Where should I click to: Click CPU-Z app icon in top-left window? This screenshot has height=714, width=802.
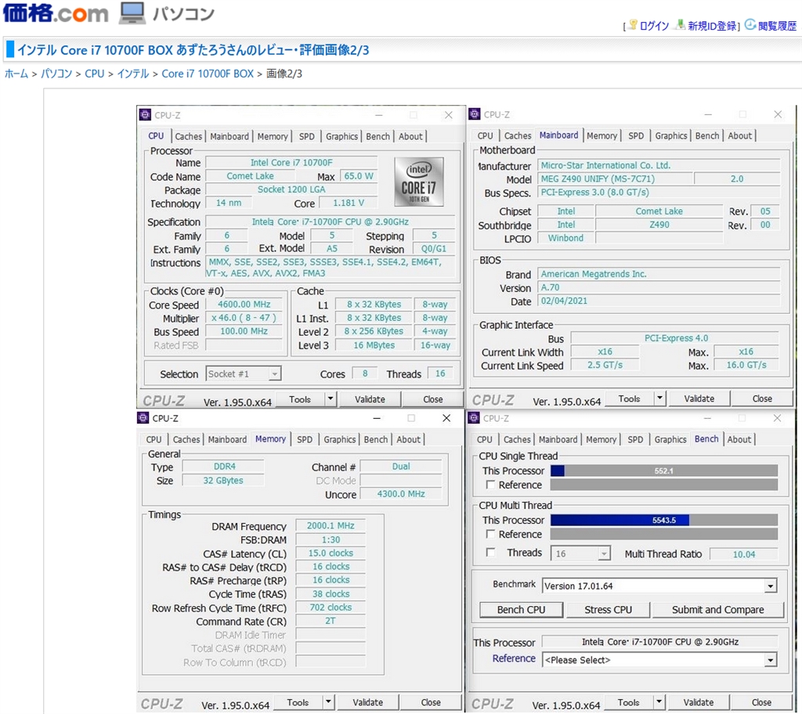pyautogui.click(x=145, y=114)
